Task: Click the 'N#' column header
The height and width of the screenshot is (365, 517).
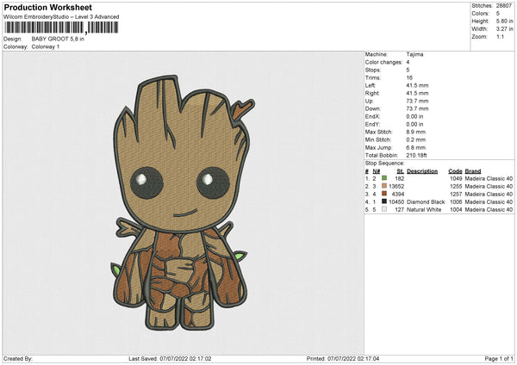Action: click(x=377, y=171)
